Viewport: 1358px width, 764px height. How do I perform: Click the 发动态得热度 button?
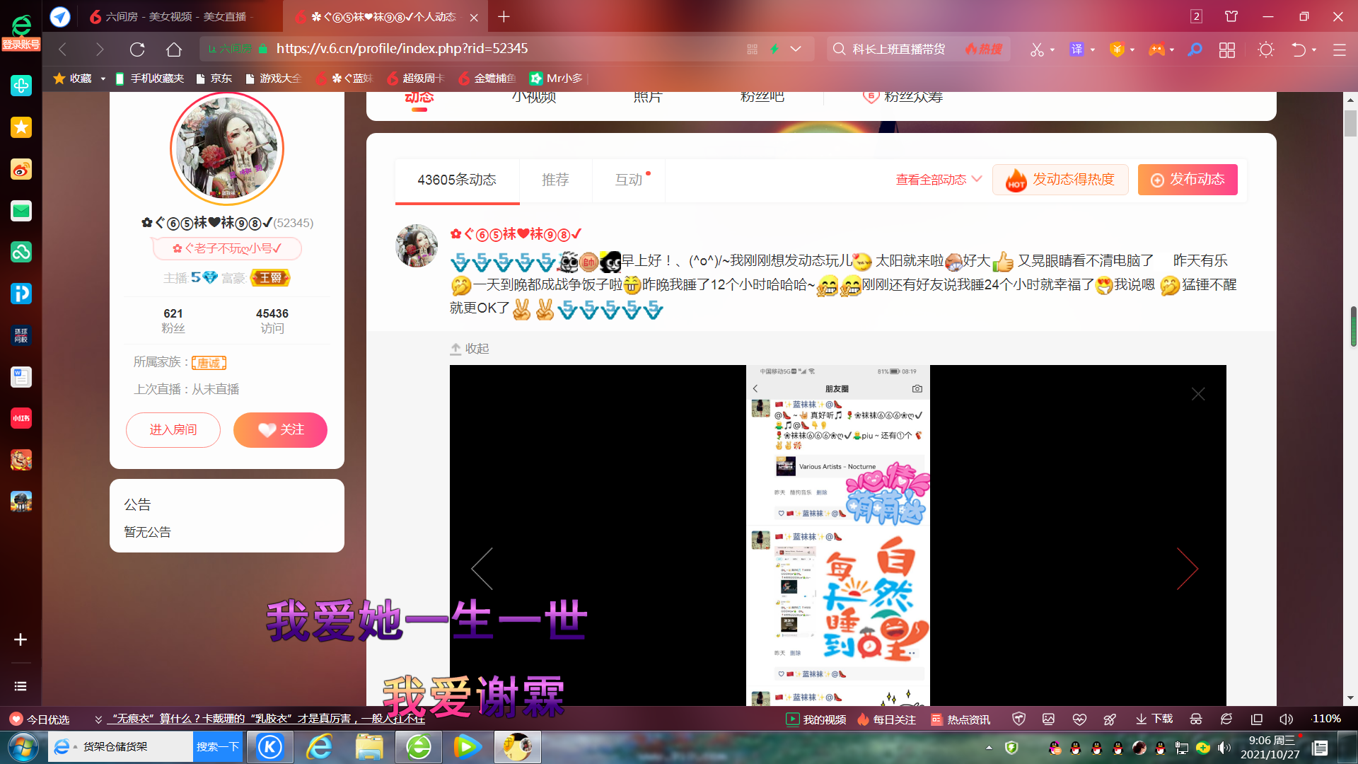point(1060,180)
